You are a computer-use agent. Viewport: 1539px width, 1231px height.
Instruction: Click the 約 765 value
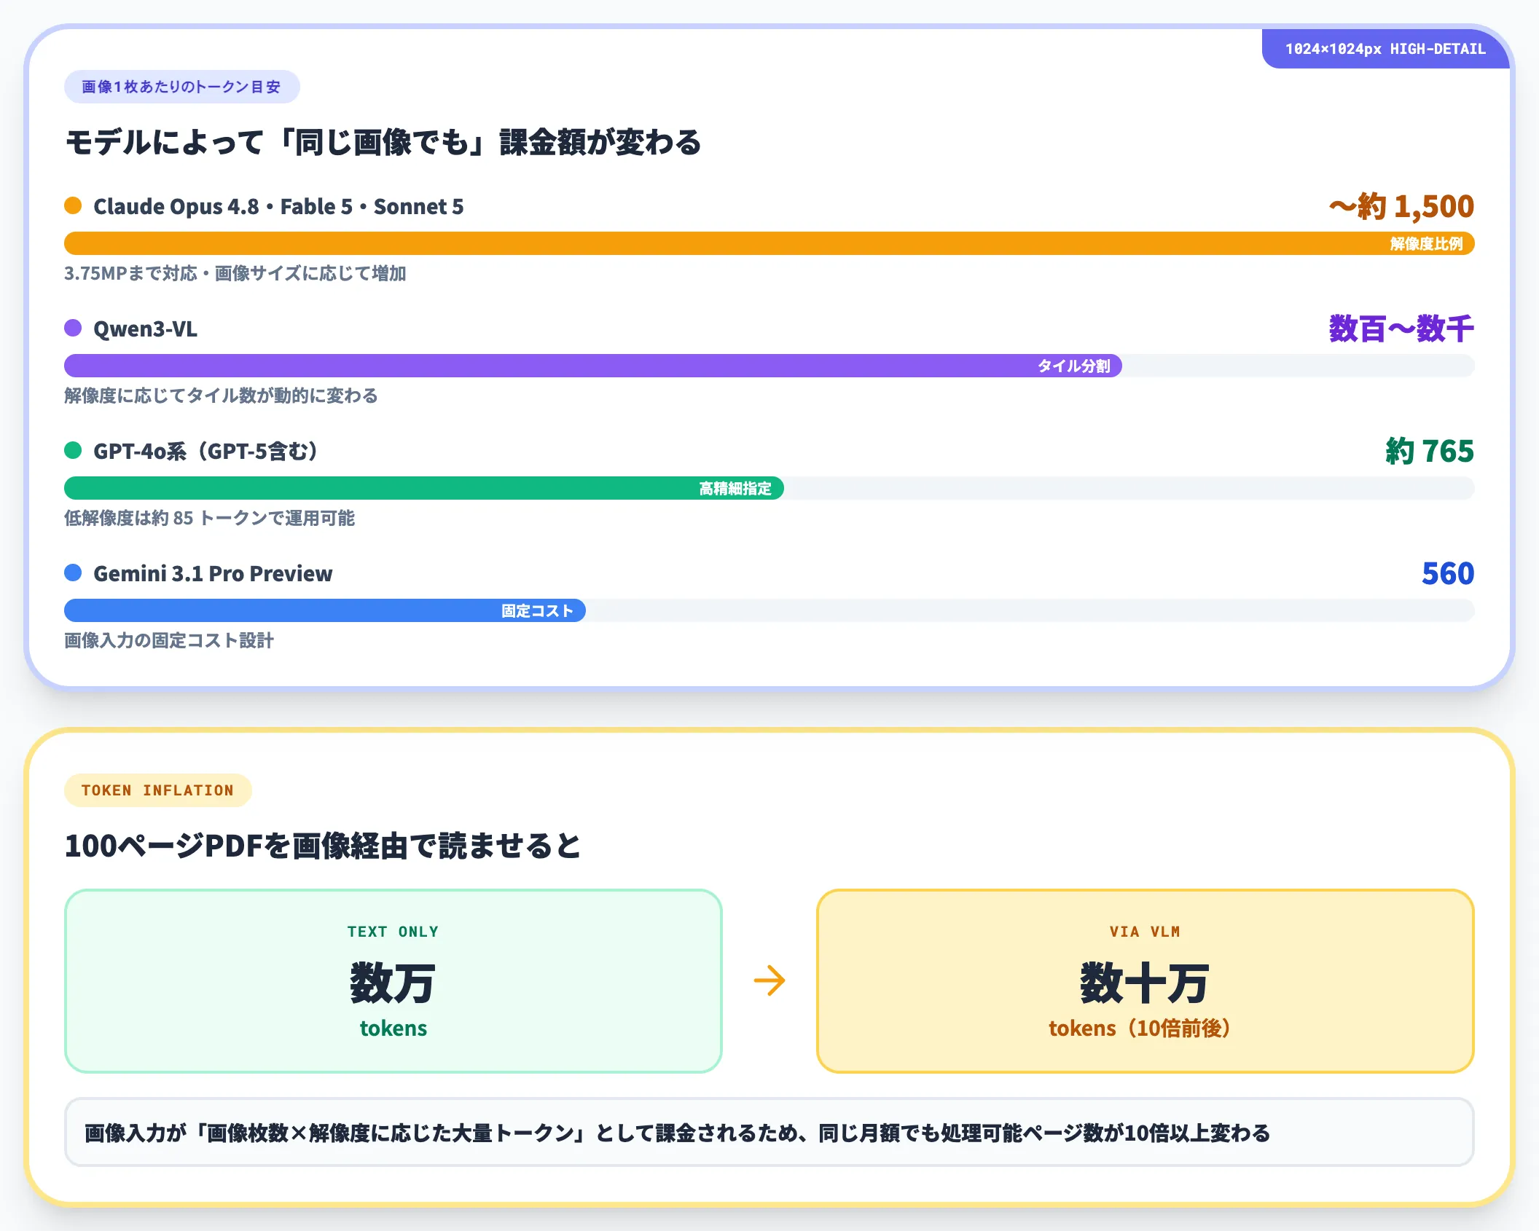coord(1430,451)
